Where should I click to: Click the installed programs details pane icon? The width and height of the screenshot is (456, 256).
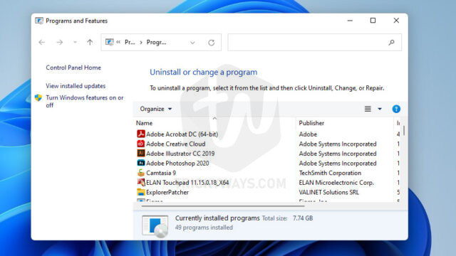coord(155,226)
